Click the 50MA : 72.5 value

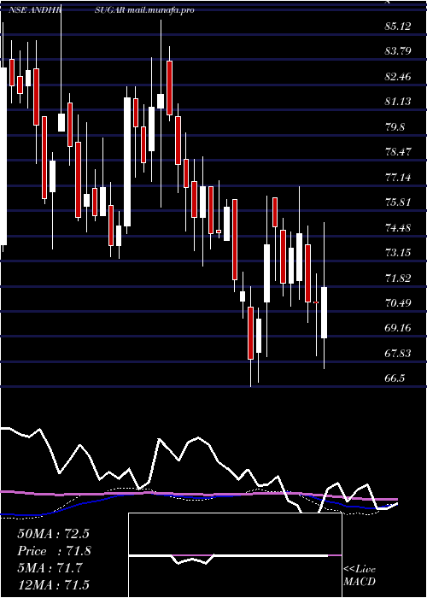coord(53,534)
